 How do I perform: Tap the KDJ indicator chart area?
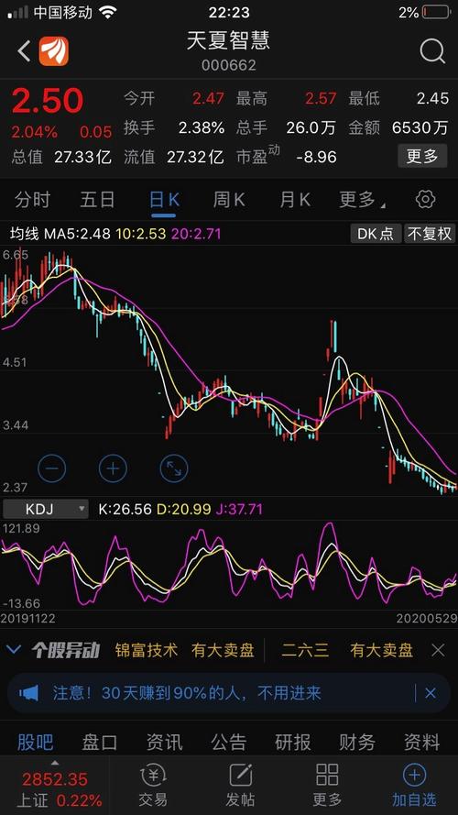(x=229, y=566)
